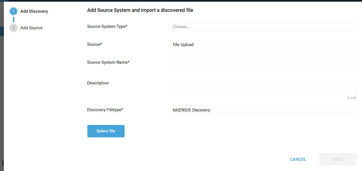Viewport: 362px width, 171px height.
Task: Click the blue connector between steps
Action: [x=13, y=20]
